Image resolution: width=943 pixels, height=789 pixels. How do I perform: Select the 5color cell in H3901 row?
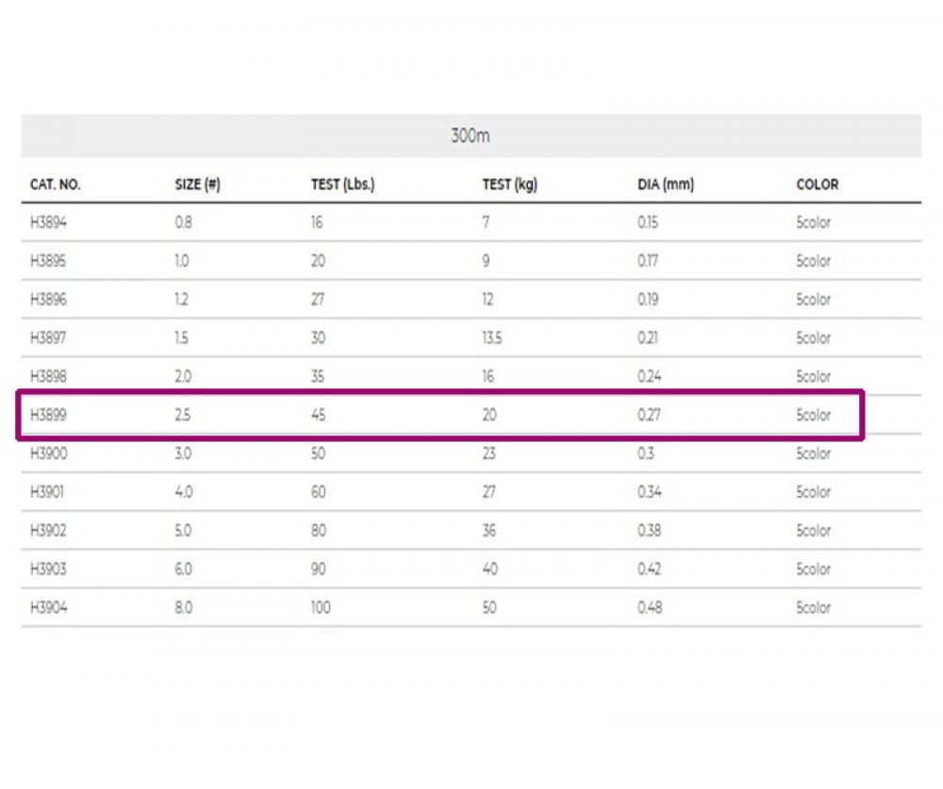pyautogui.click(x=813, y=492)
